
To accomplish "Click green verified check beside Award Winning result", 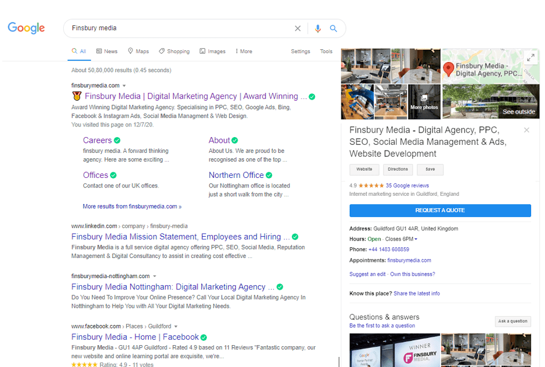I will pyautogui.click(x=312, y=97).
